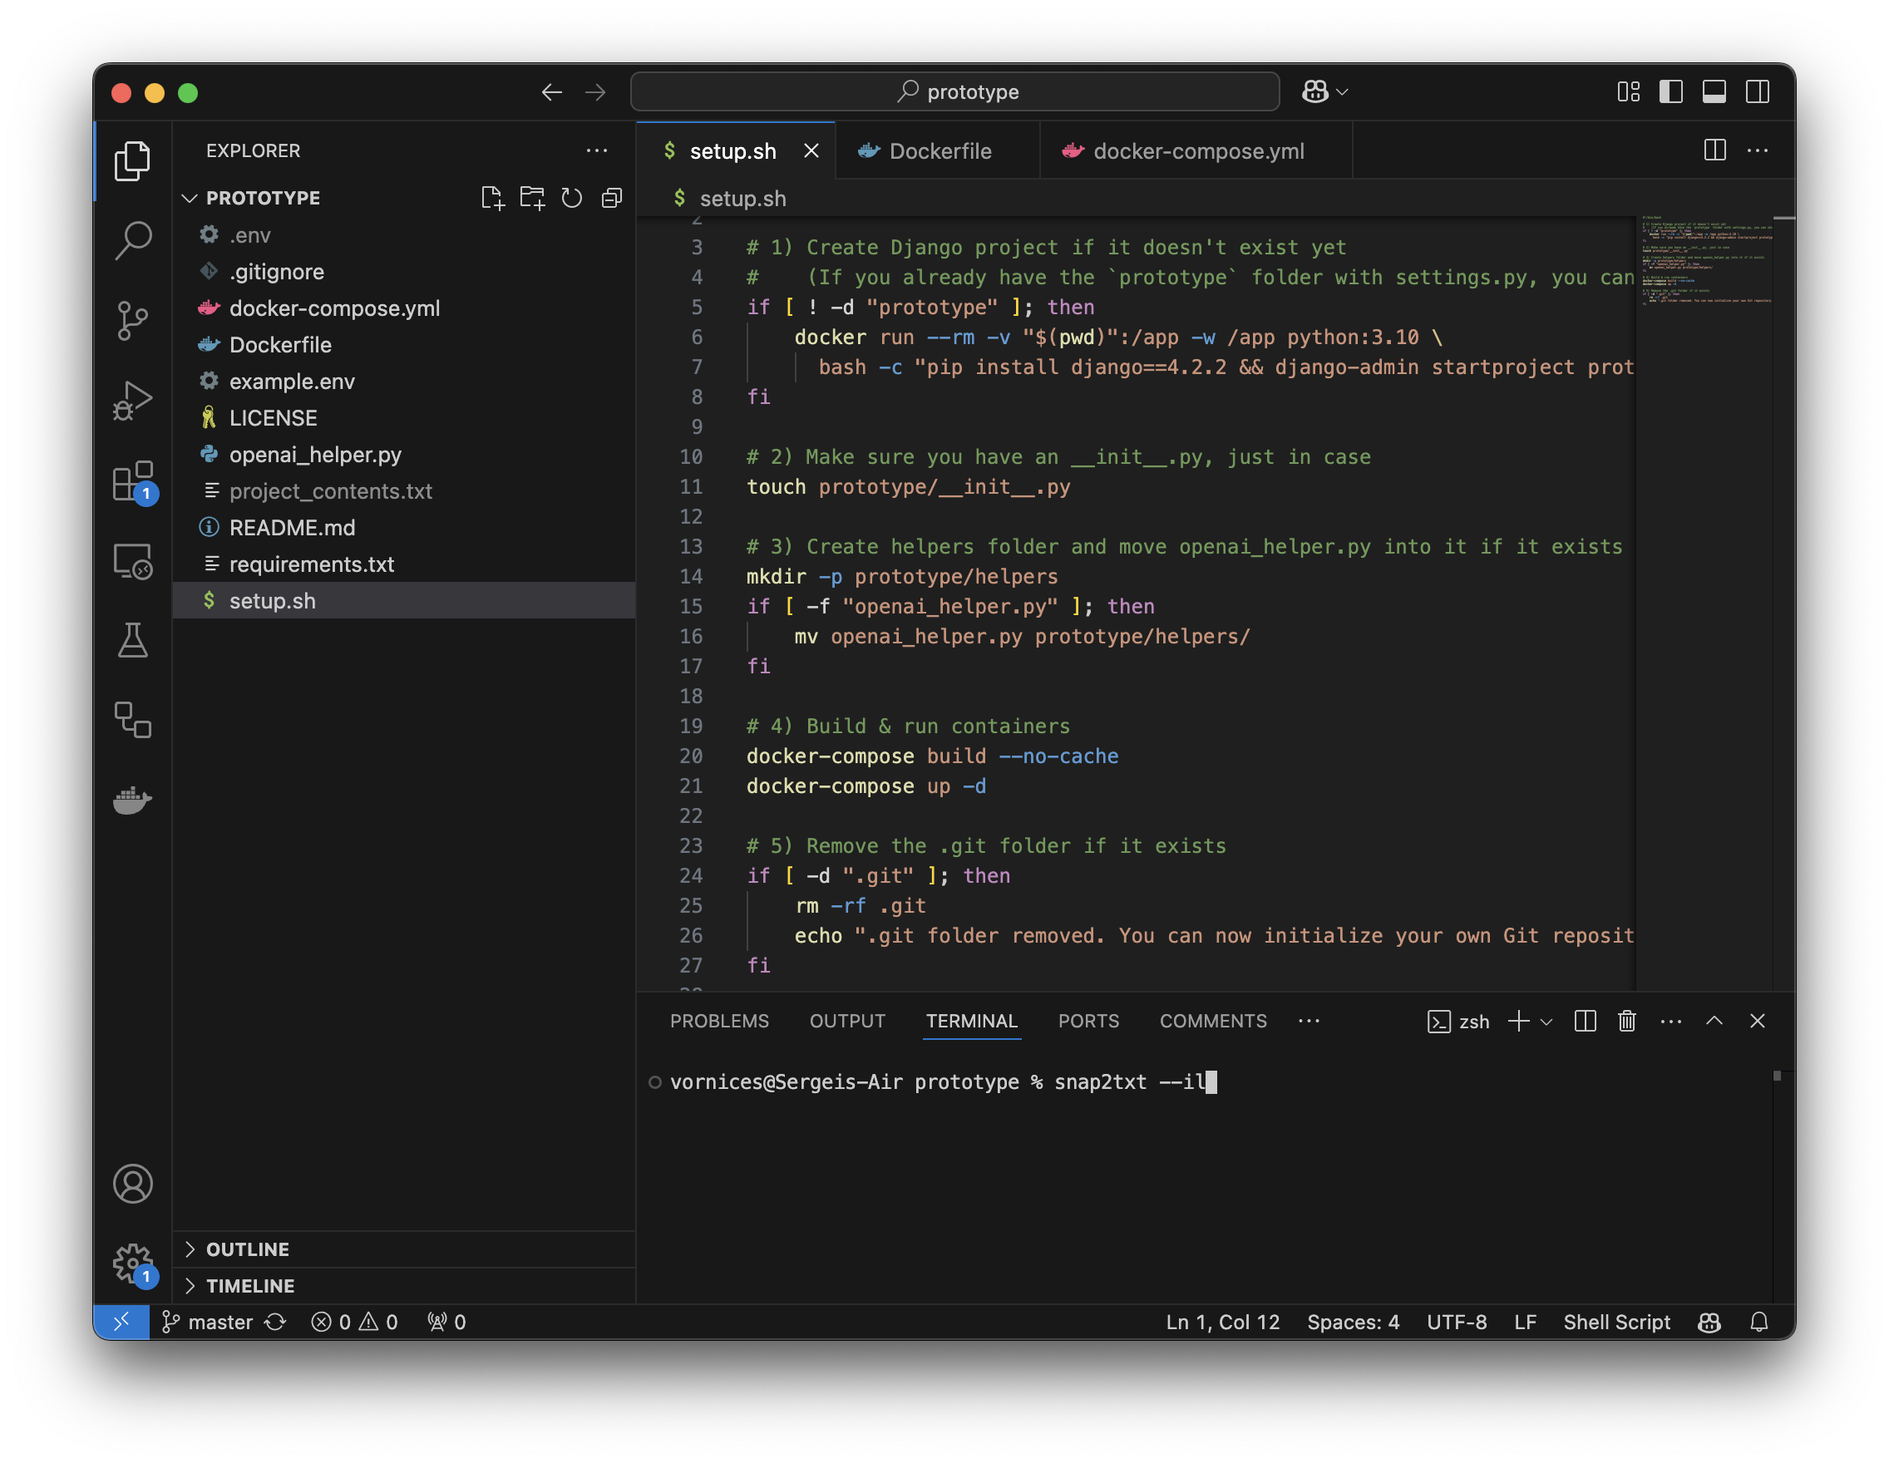The width and height of the screenshot is (1889, 1463).
Task: Select the PROBLEMS tab in panel
Action: tap(721, 1020)
